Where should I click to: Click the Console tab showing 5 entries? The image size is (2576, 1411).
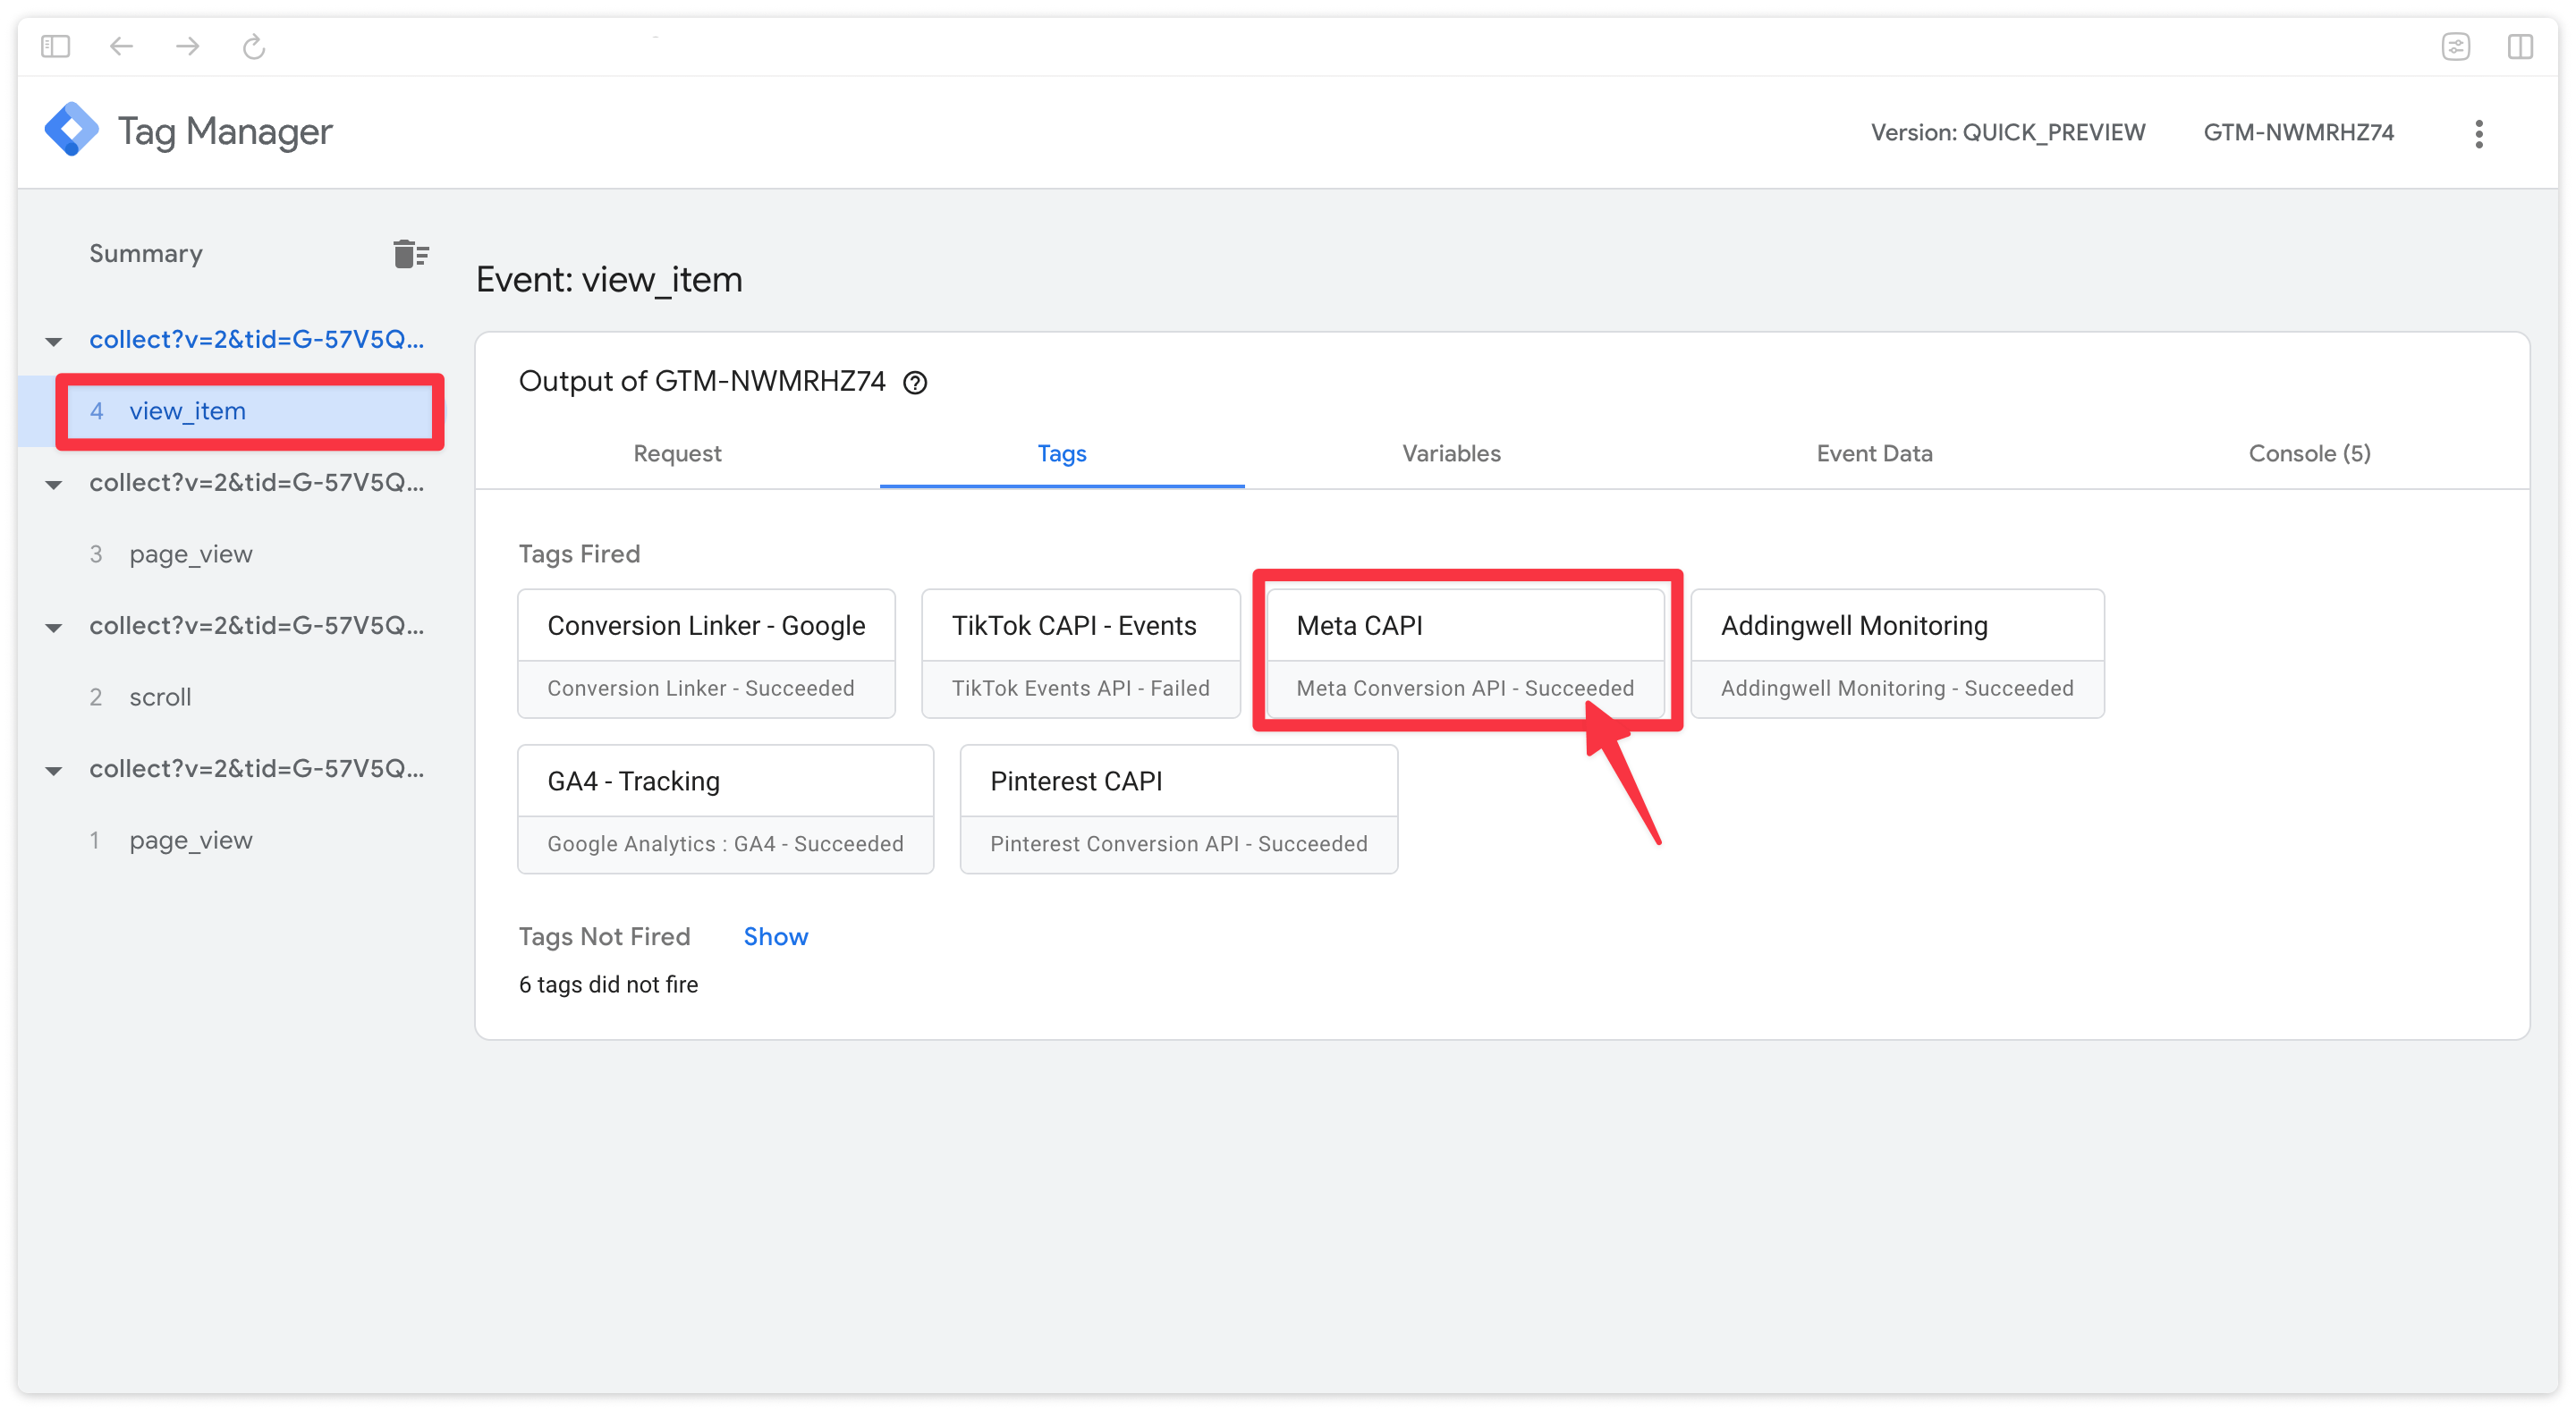pyautogui.click(x=2305, y=453)
